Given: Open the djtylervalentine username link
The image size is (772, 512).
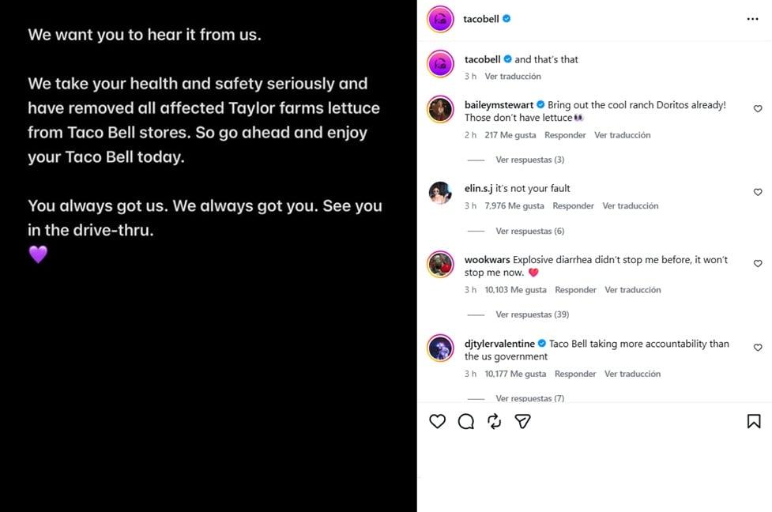Looking at the screenshot, I should coord(499,344).
